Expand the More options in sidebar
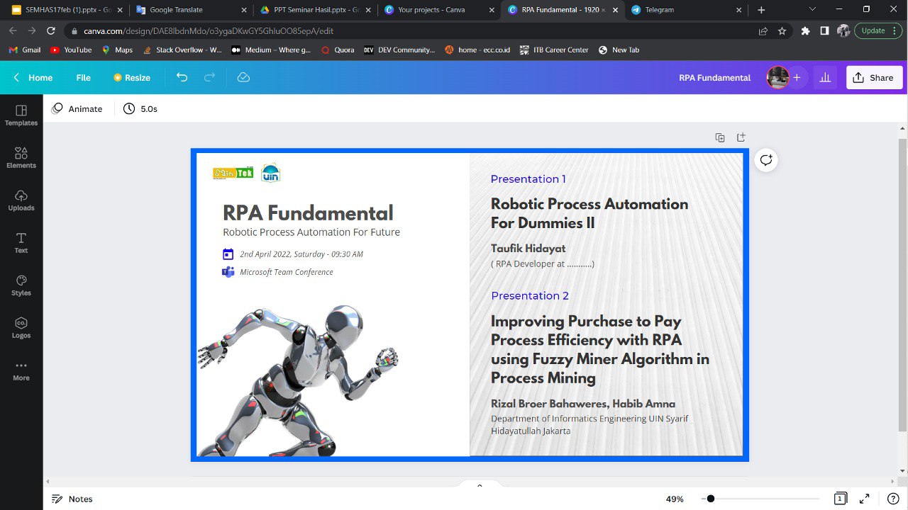The width and height of the screenshot is (908, 510). tap(21, 370)
